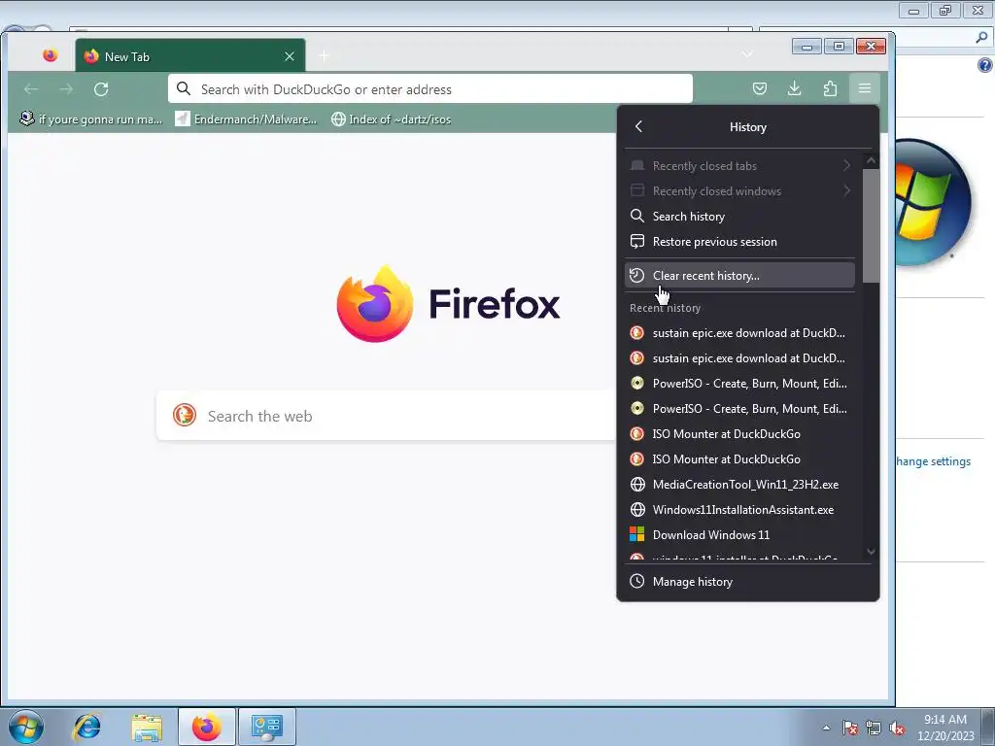995x746 pixels.
Task: Open first 'sustain epic.exe download' history entry
Action: pos(739,333)
